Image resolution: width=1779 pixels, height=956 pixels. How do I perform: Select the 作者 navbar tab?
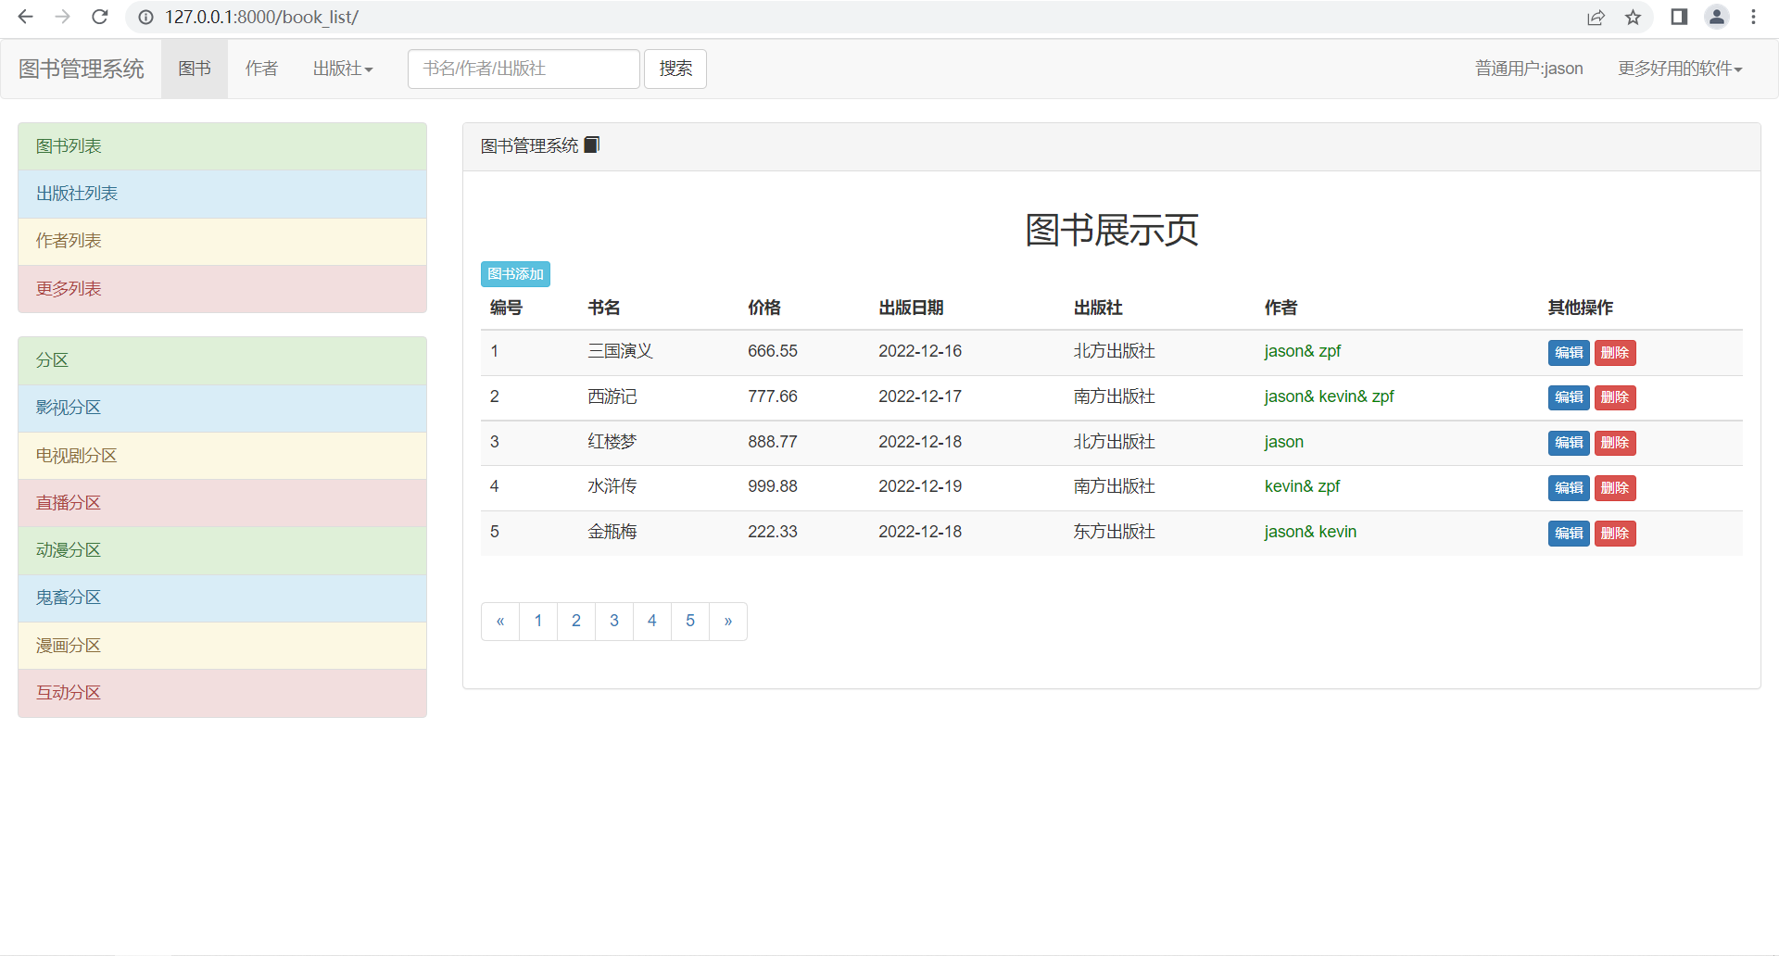(261, 69)
